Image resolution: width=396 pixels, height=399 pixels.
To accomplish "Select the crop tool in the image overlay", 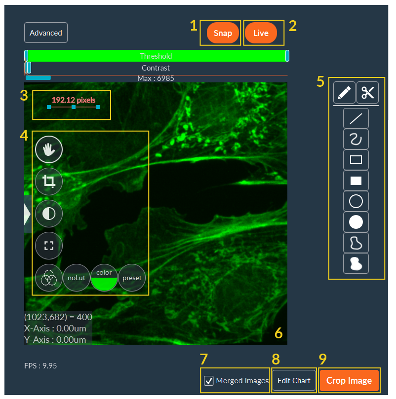I will coord(48,181).
